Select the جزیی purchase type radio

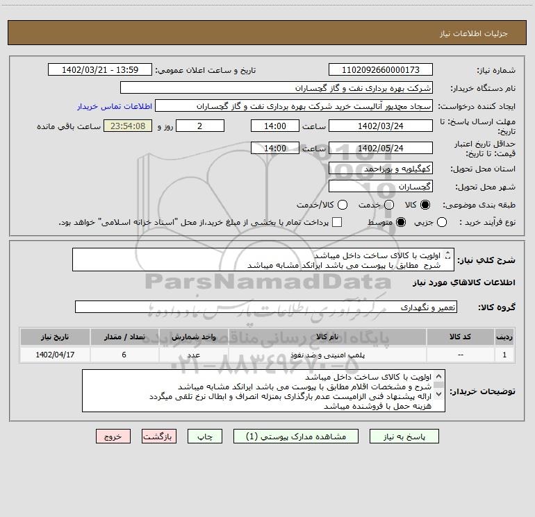[442, 222]
